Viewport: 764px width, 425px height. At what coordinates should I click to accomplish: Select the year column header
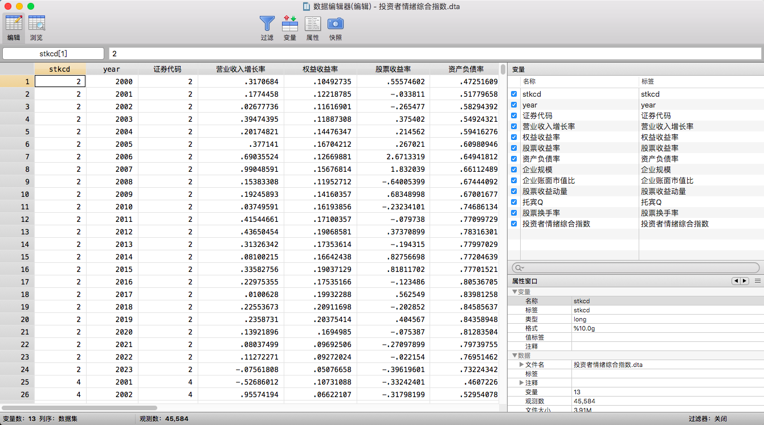coord(112,69)
